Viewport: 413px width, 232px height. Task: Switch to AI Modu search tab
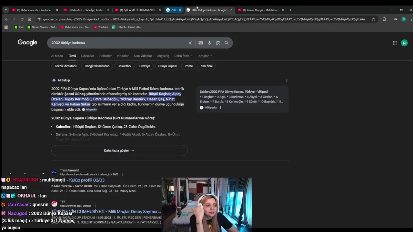point(57,56)
